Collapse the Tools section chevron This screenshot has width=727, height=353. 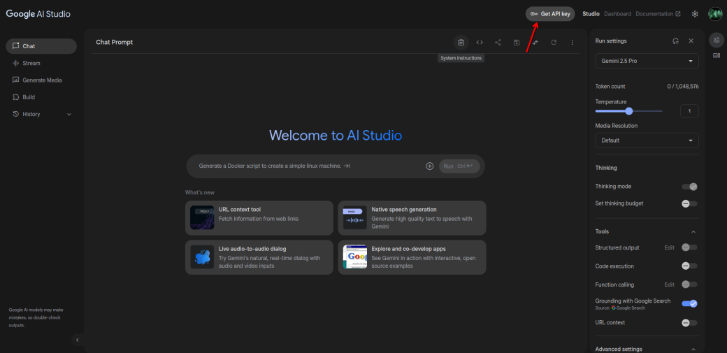tap(693, 231)
